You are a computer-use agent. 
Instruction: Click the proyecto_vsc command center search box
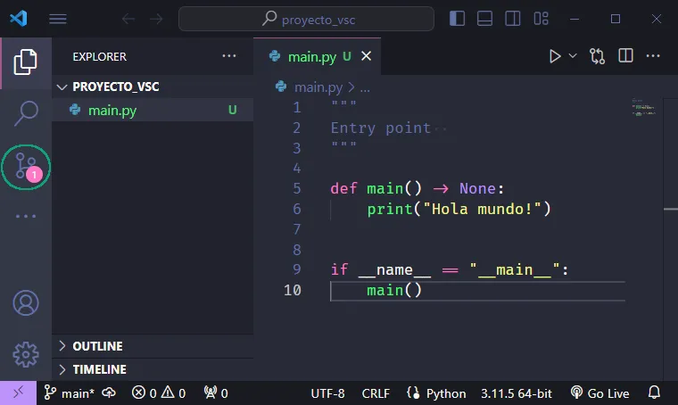(306, 19)
